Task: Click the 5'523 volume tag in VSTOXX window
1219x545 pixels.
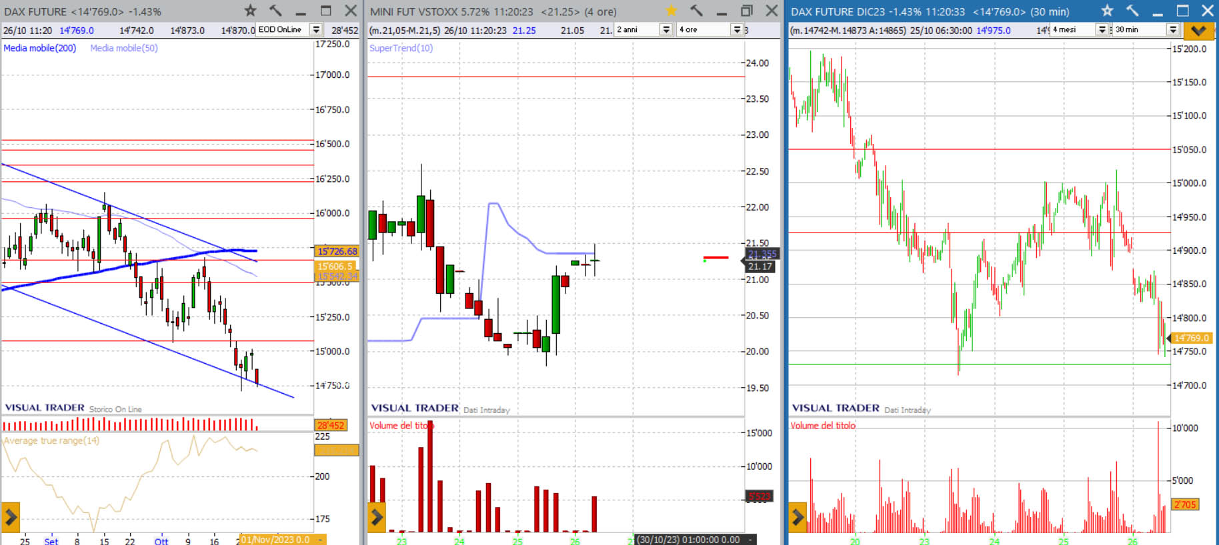Action: (x=759, y=496)
